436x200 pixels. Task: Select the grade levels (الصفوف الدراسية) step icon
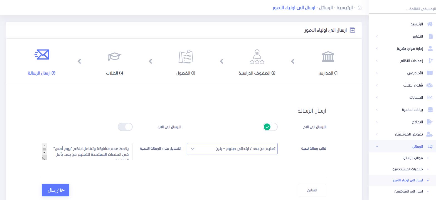point(257,57)
